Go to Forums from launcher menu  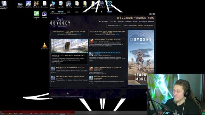click(x=128, y=21)
